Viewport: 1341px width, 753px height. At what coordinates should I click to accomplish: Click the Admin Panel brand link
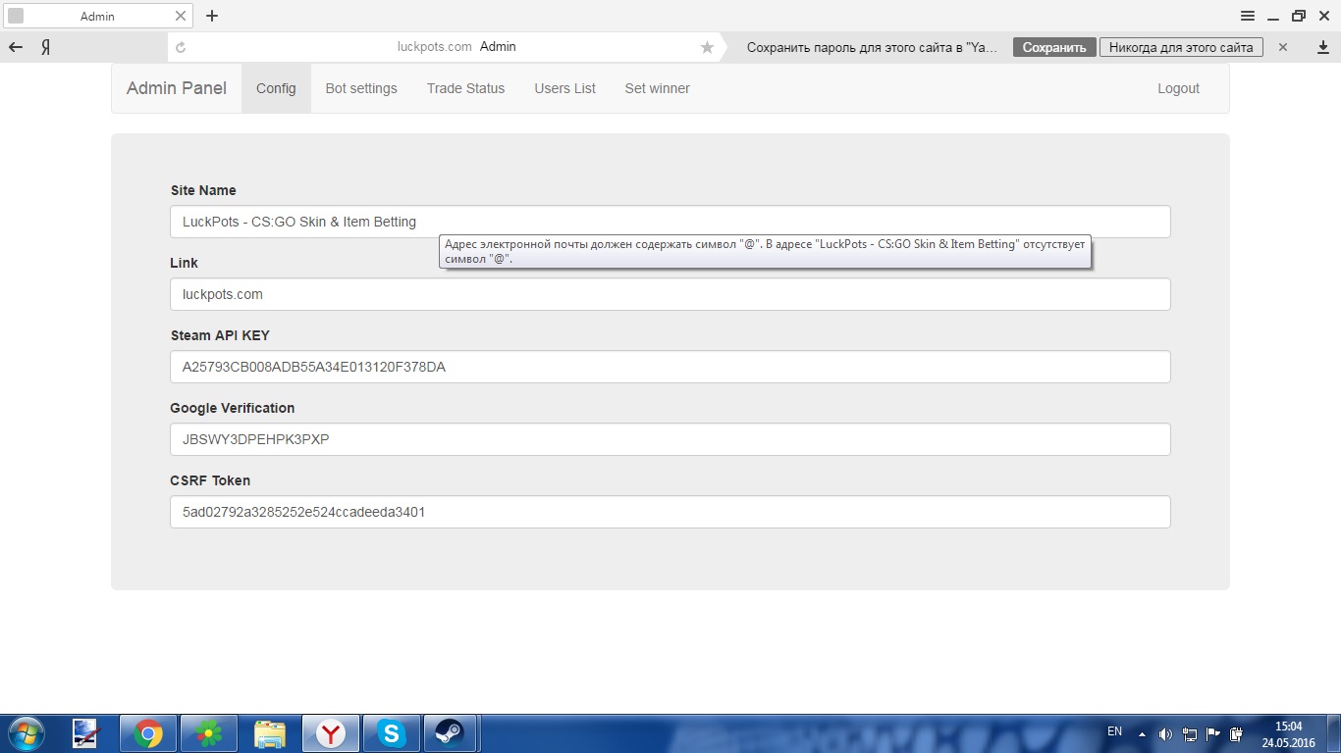point(177,88)
